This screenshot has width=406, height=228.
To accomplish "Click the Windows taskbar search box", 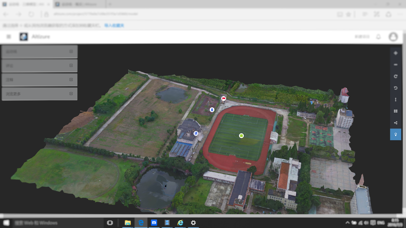I will pos(58,223).
